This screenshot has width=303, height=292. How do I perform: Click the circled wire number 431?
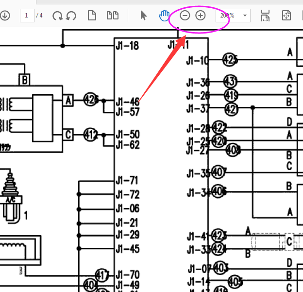click(230, 82)
